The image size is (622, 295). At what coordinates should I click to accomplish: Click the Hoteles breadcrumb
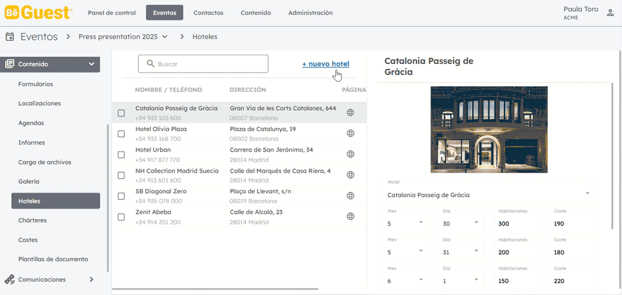click(x=205, y=37)
